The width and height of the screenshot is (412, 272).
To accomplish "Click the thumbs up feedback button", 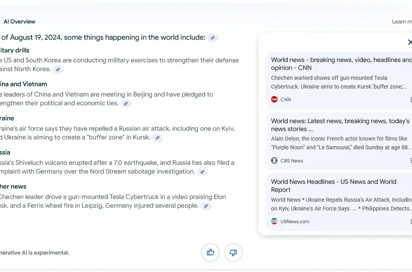I will [210, 253].
